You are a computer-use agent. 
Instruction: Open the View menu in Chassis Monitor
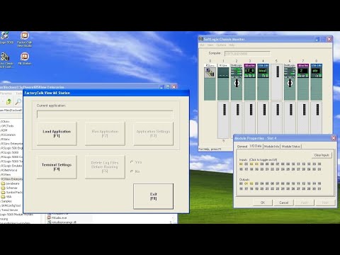(x=210, y=45)
